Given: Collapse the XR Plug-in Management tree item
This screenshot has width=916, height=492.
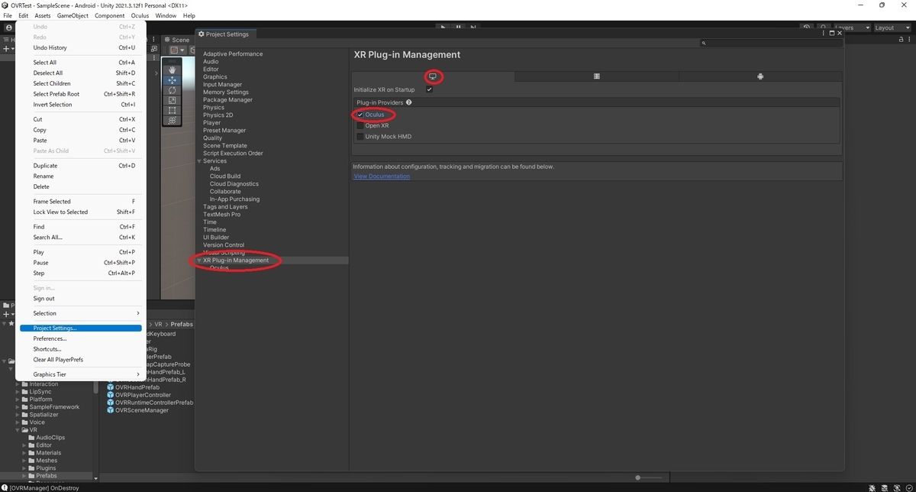Looking at the screenshot, I should point(198,260).
